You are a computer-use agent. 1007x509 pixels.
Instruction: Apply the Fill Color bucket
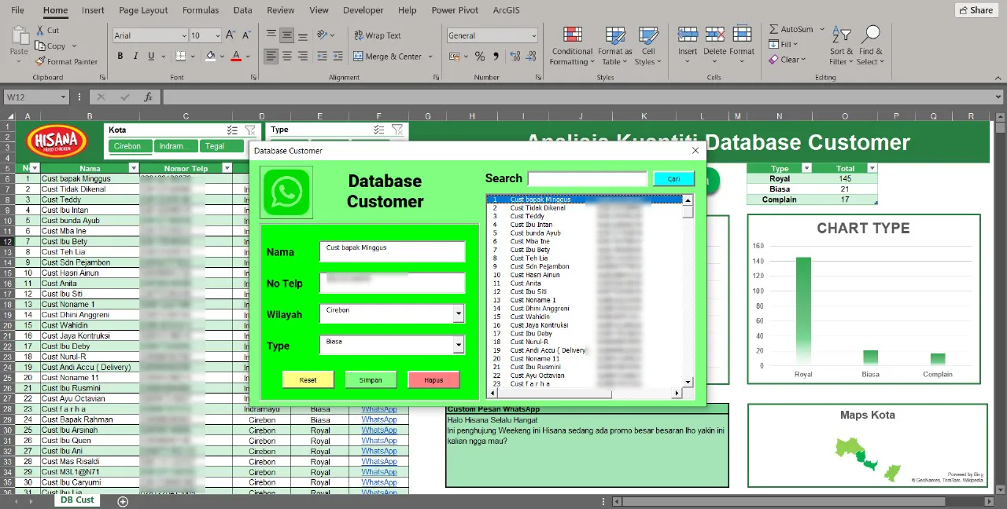tap(210, 56)
